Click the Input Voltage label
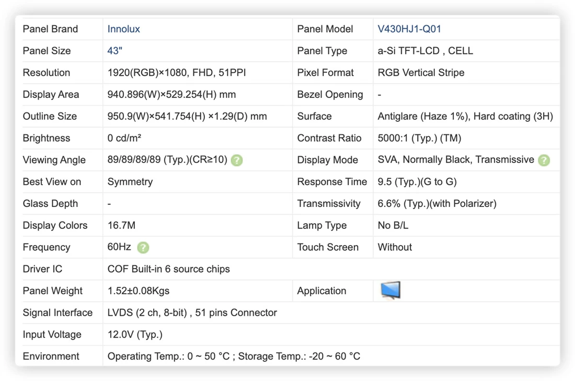 pos(52,334)
